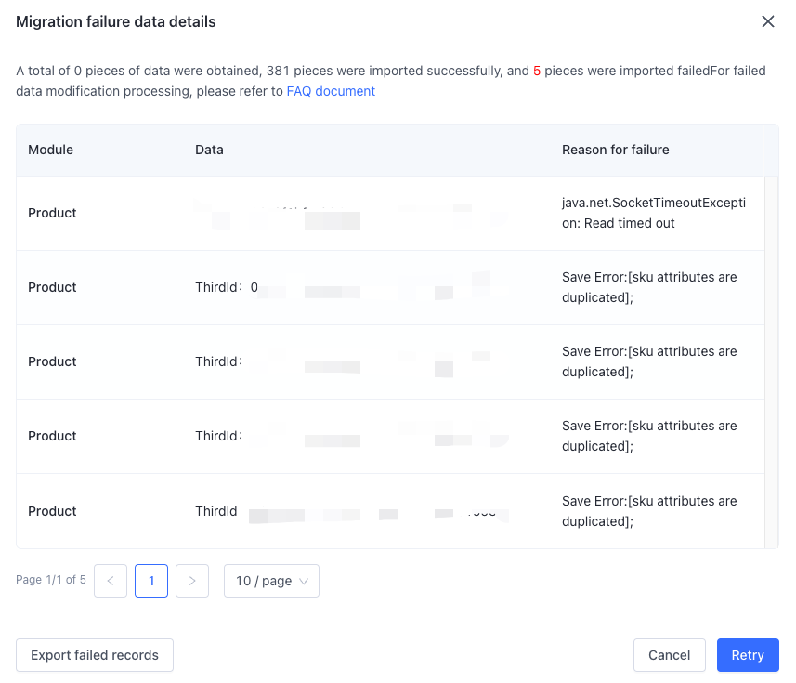Open the 10 / page size dropdown
Image resolution: width=796 pixels, height=683 pixels.
pyautogui.click(x=271, y=581)
